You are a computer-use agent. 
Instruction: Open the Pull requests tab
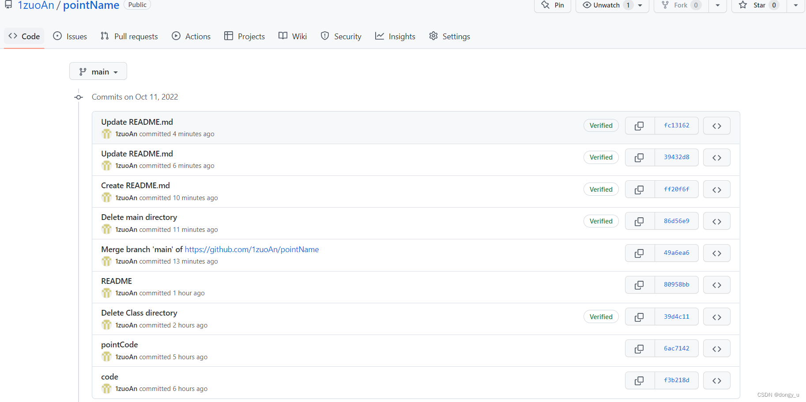click(129, 36)
